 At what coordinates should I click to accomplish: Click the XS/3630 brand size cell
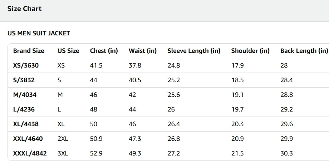[x=26, y=65]
